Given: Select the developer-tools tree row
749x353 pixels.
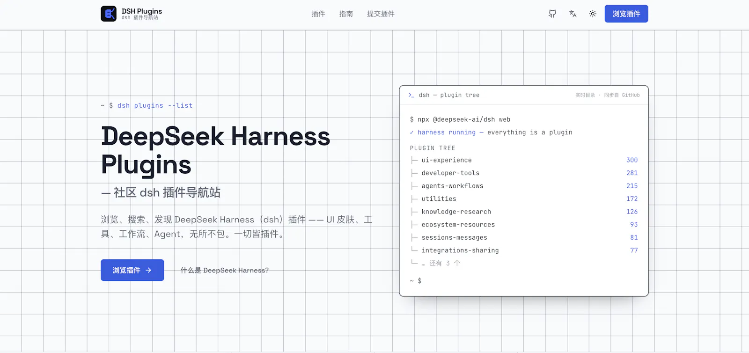Looking at the screenshot, I should point(524,173).
